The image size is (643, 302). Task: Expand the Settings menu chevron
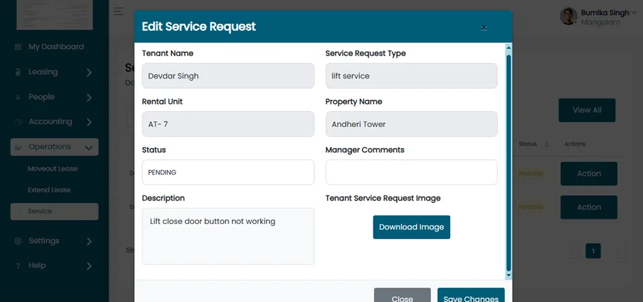(x=89, y=241)
